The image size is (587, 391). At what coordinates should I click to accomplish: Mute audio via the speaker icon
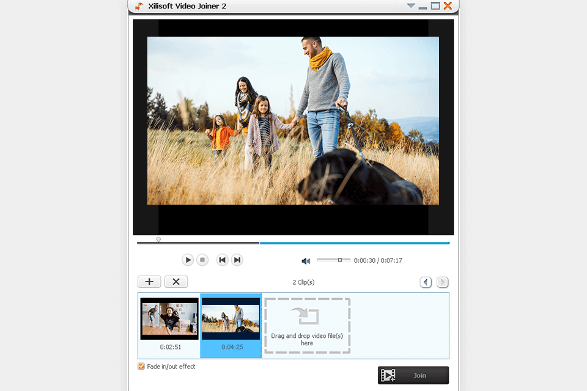point(305,260)
